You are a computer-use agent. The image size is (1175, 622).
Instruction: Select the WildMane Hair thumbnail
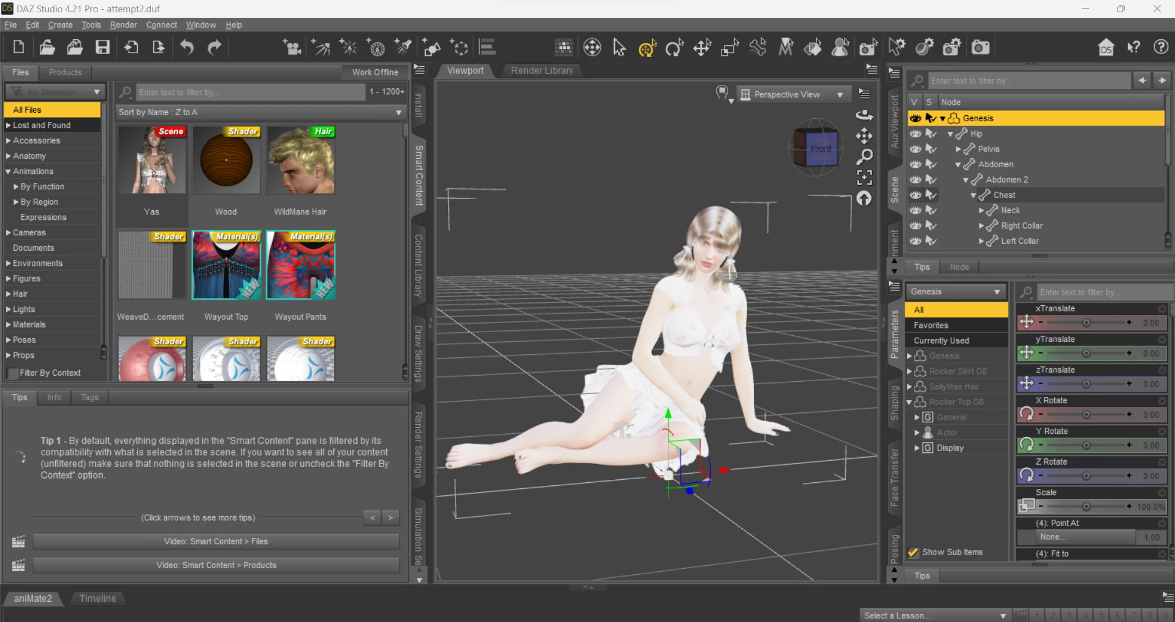[300, 161]
